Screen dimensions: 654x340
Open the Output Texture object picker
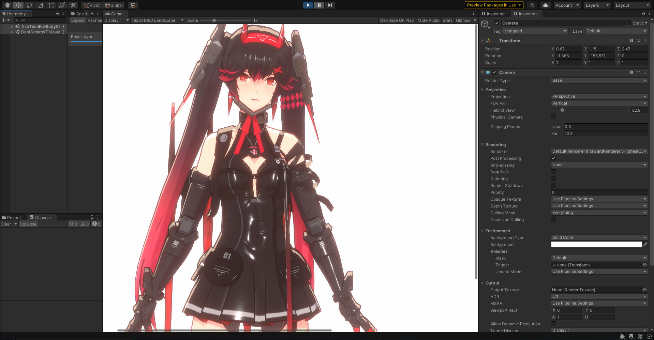click(x=645, y=290)
